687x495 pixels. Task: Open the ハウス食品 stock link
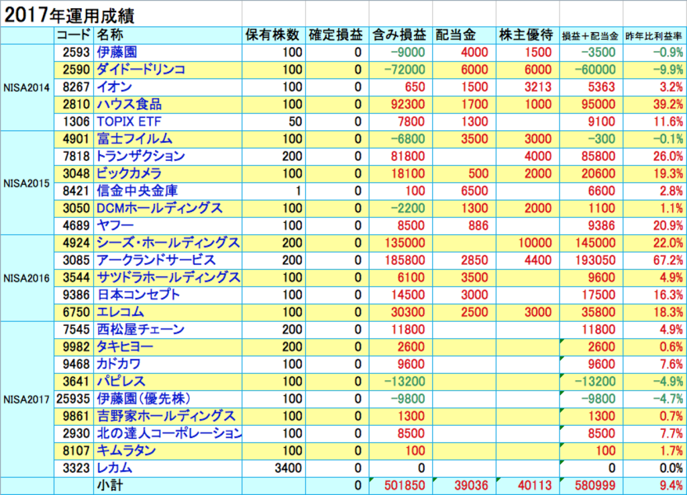129,104
